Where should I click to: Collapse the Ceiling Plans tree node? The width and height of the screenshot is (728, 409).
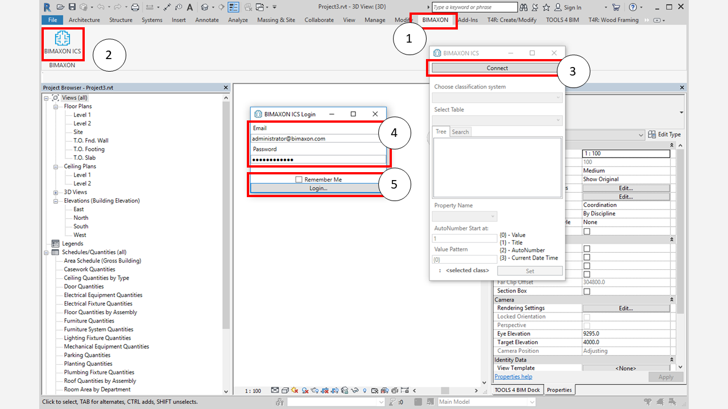click(x=56, y=166)
